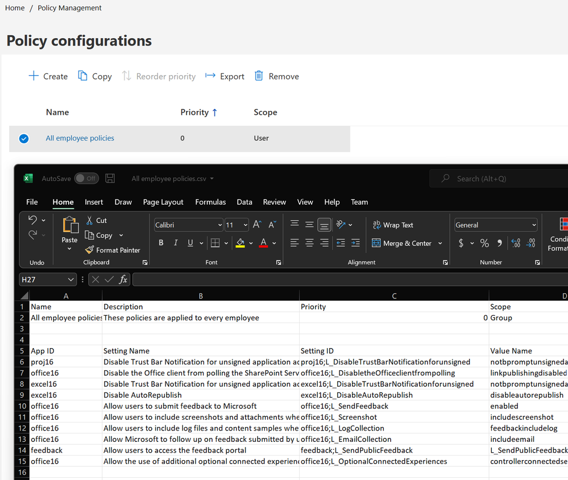
Task: Click the Export arrow button
Action: tap(225, 76)
